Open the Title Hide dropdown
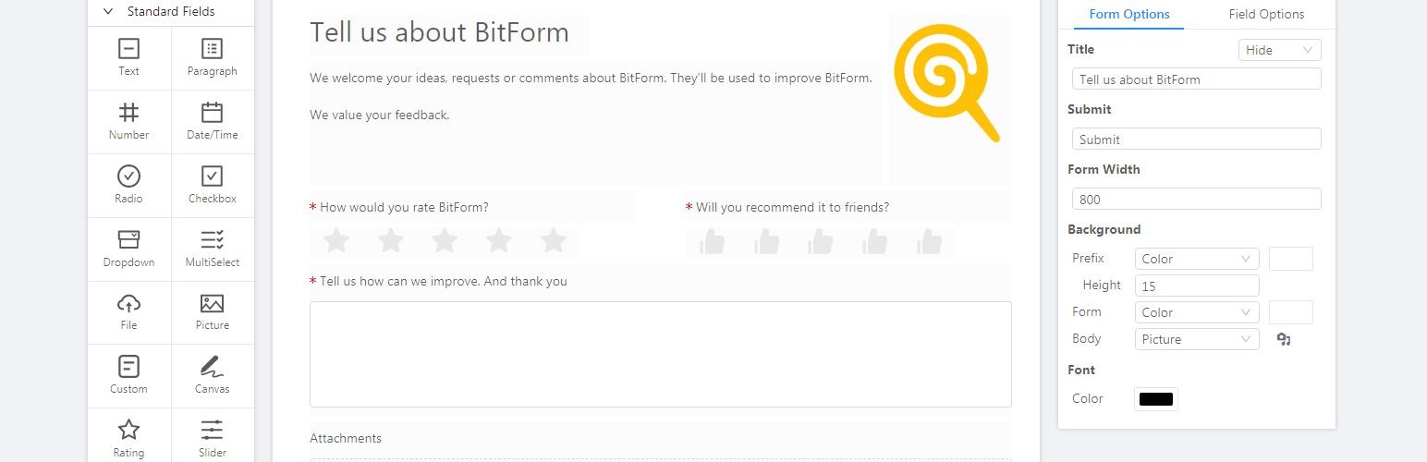Screen dimensions: 1427x462 coord(1279,50)
